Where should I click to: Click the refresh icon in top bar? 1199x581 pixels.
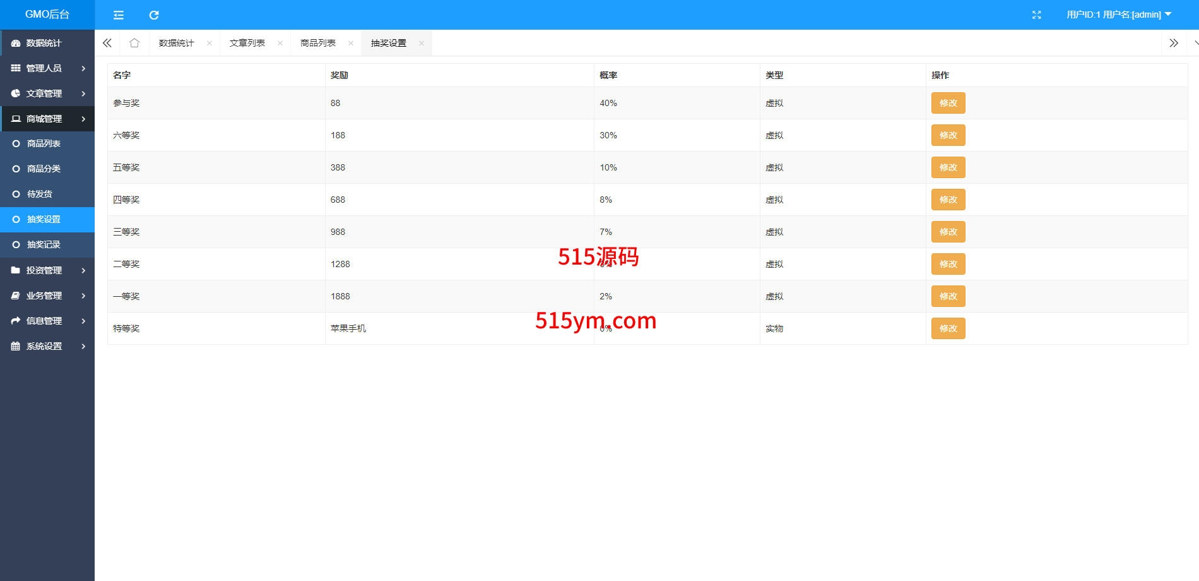[x=154, y=15]
